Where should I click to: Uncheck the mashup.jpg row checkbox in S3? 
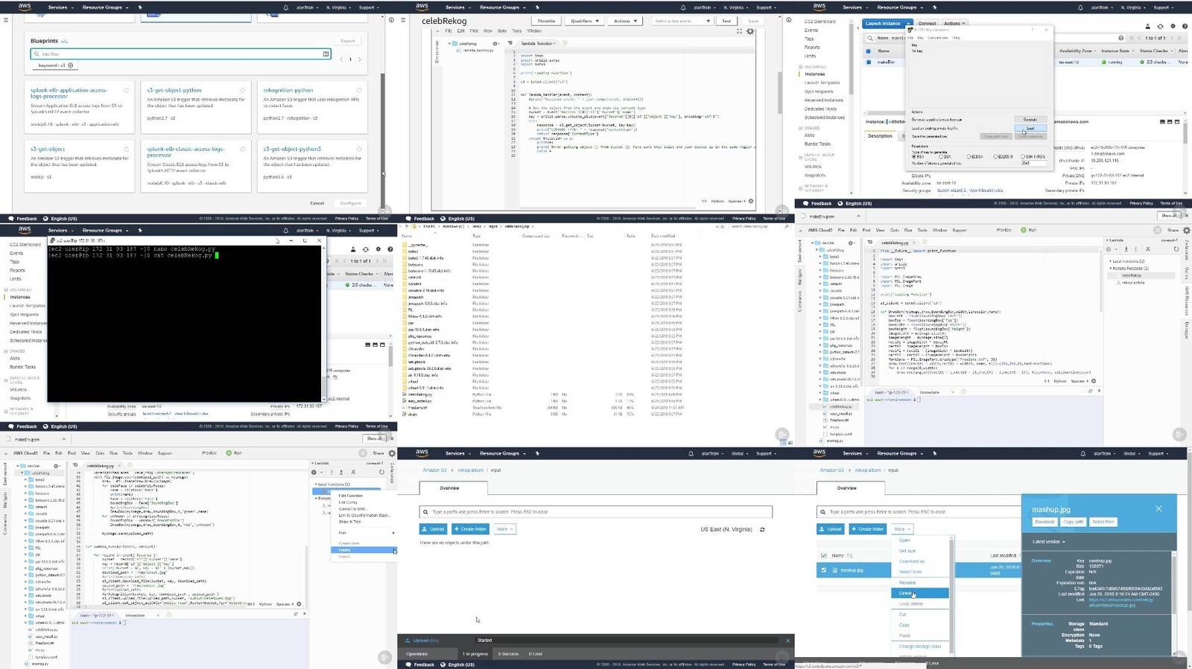click(823, 570)
